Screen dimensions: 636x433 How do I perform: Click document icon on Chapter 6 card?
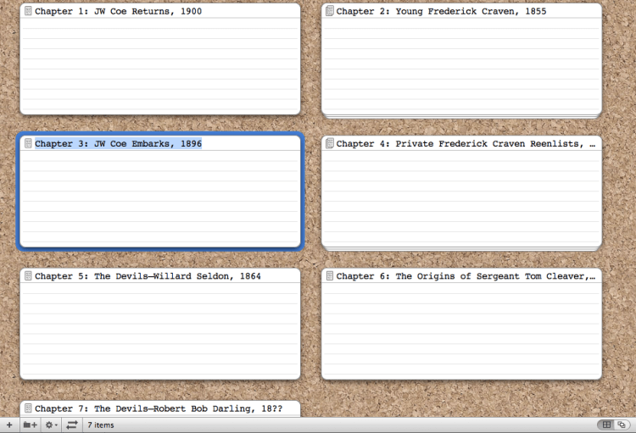[x=330, y=276]
